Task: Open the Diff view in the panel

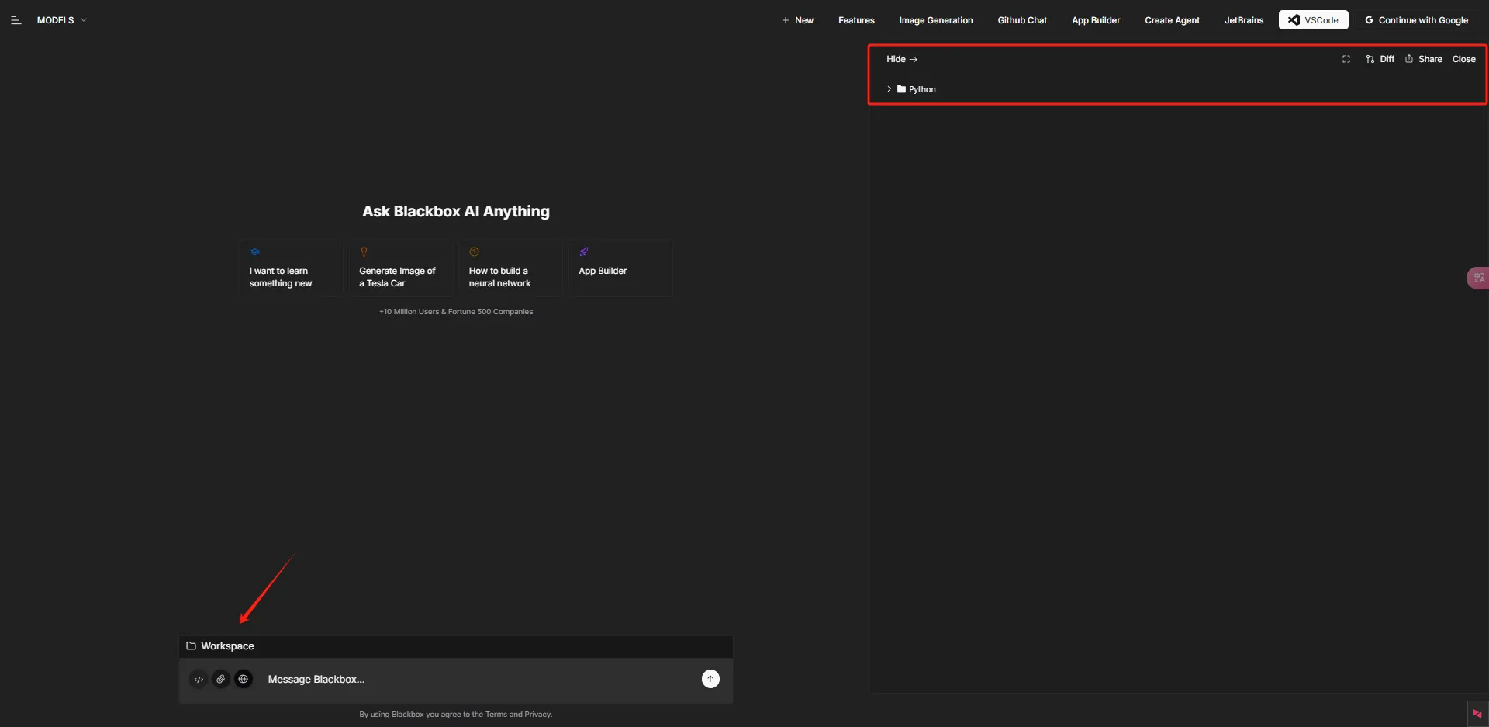Action: pyautogui.click(x=1380, y=59)
